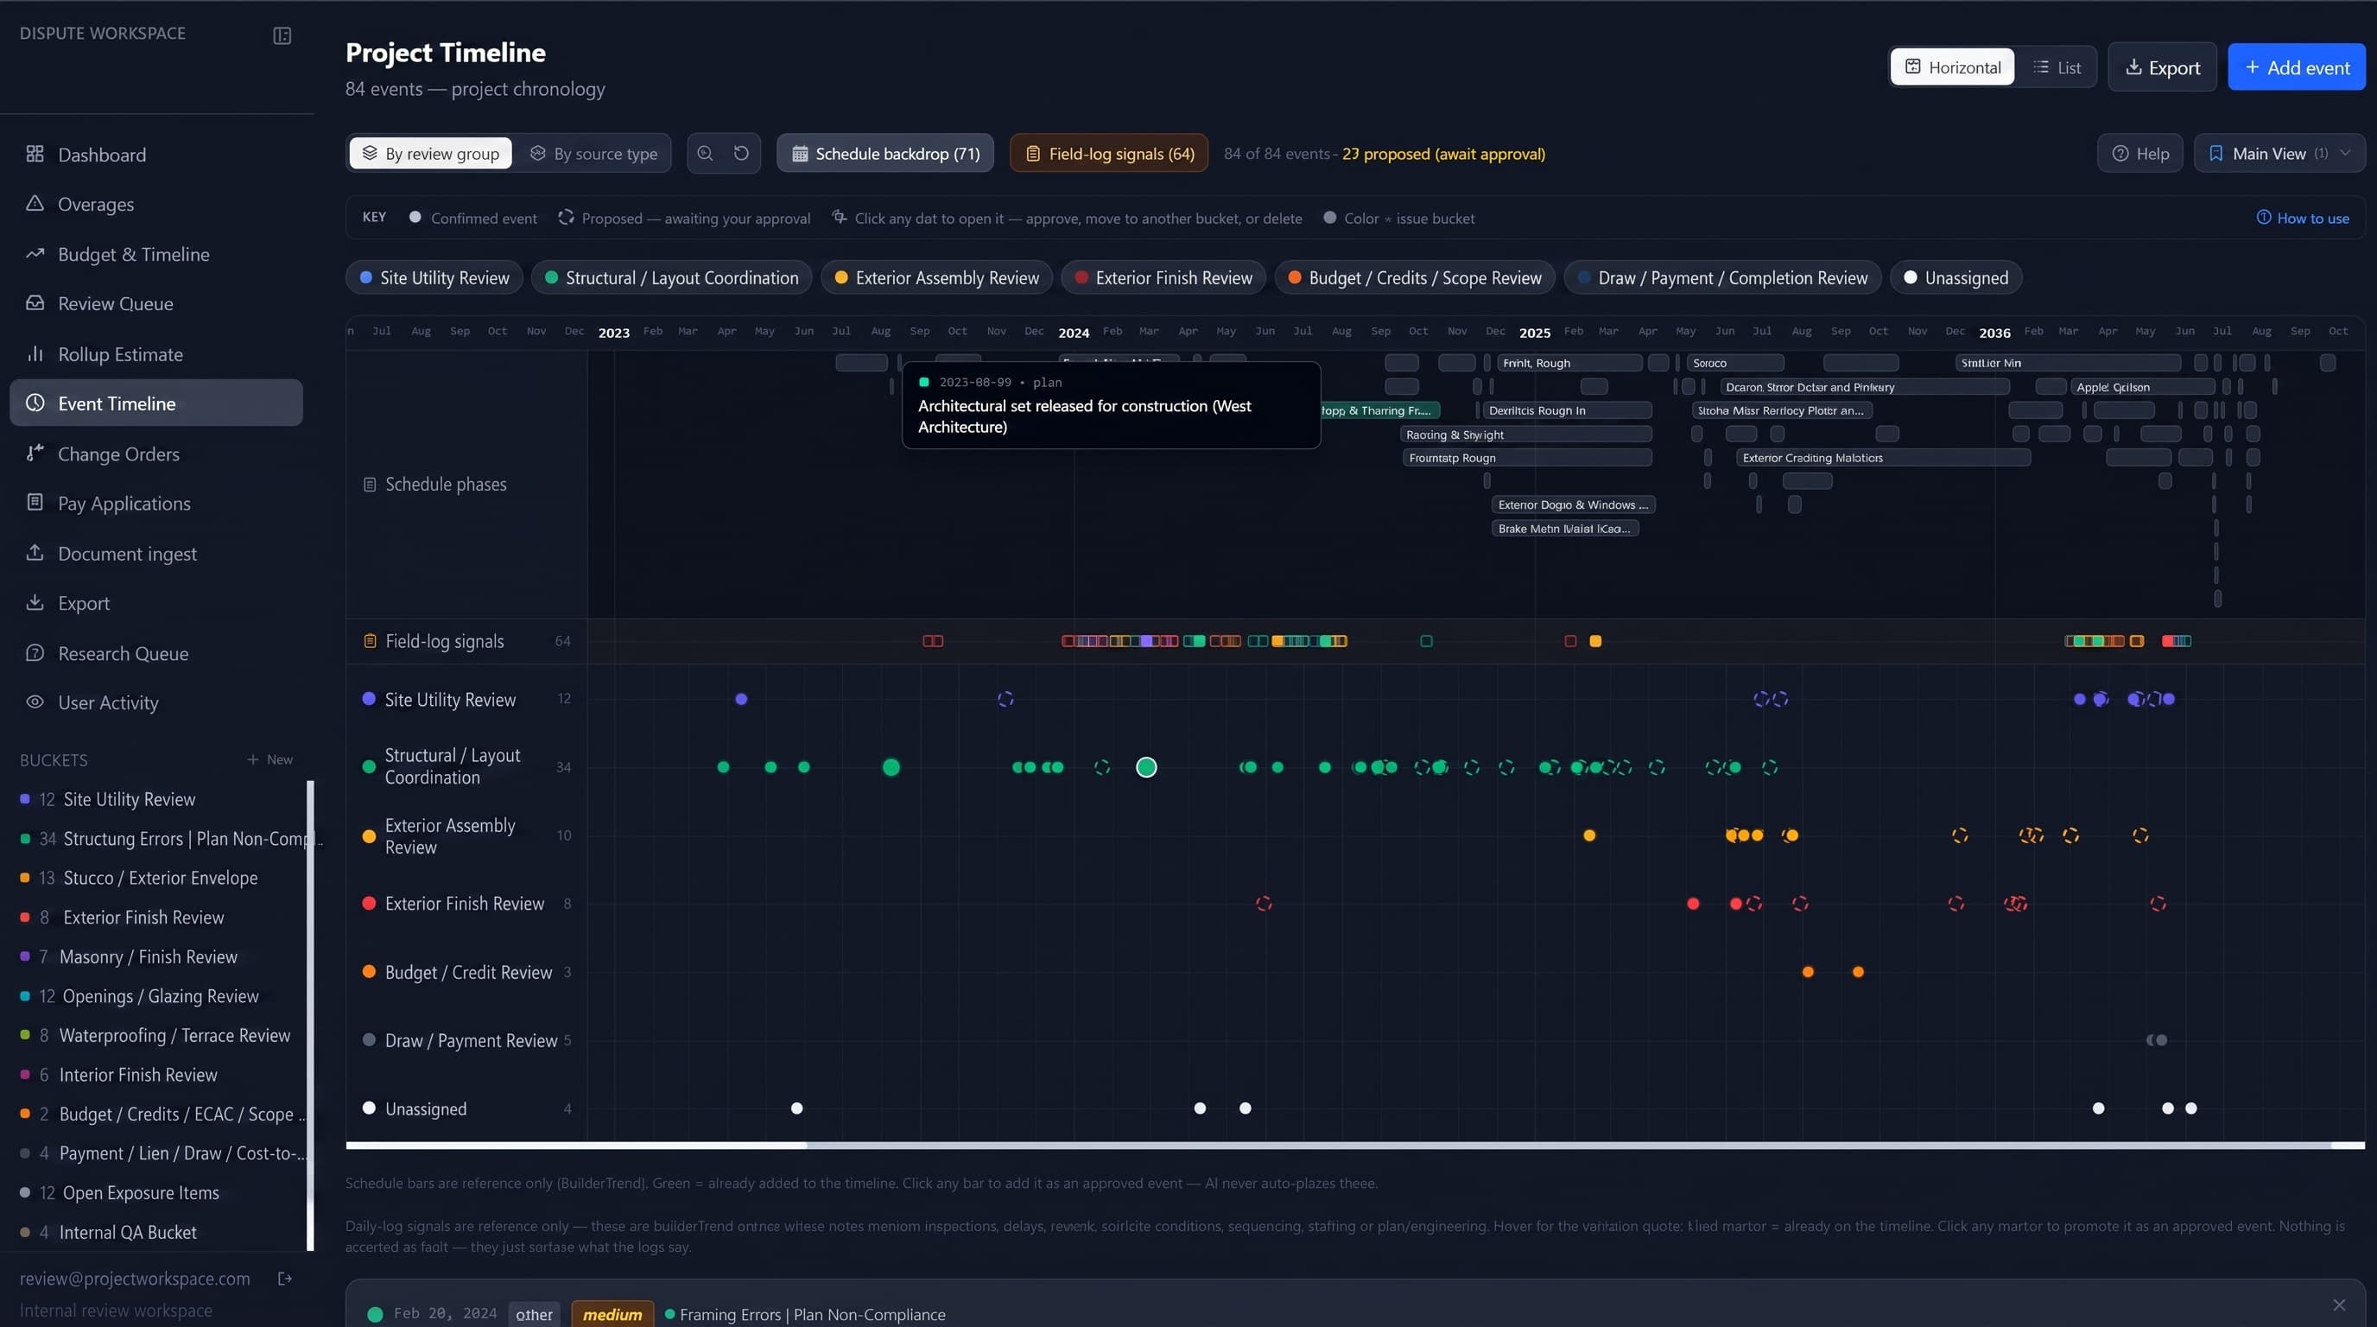This screenshot has height=1327, width=2377.
Task: Click Budget / Credit Review row swatch
Action: (369, 972)
